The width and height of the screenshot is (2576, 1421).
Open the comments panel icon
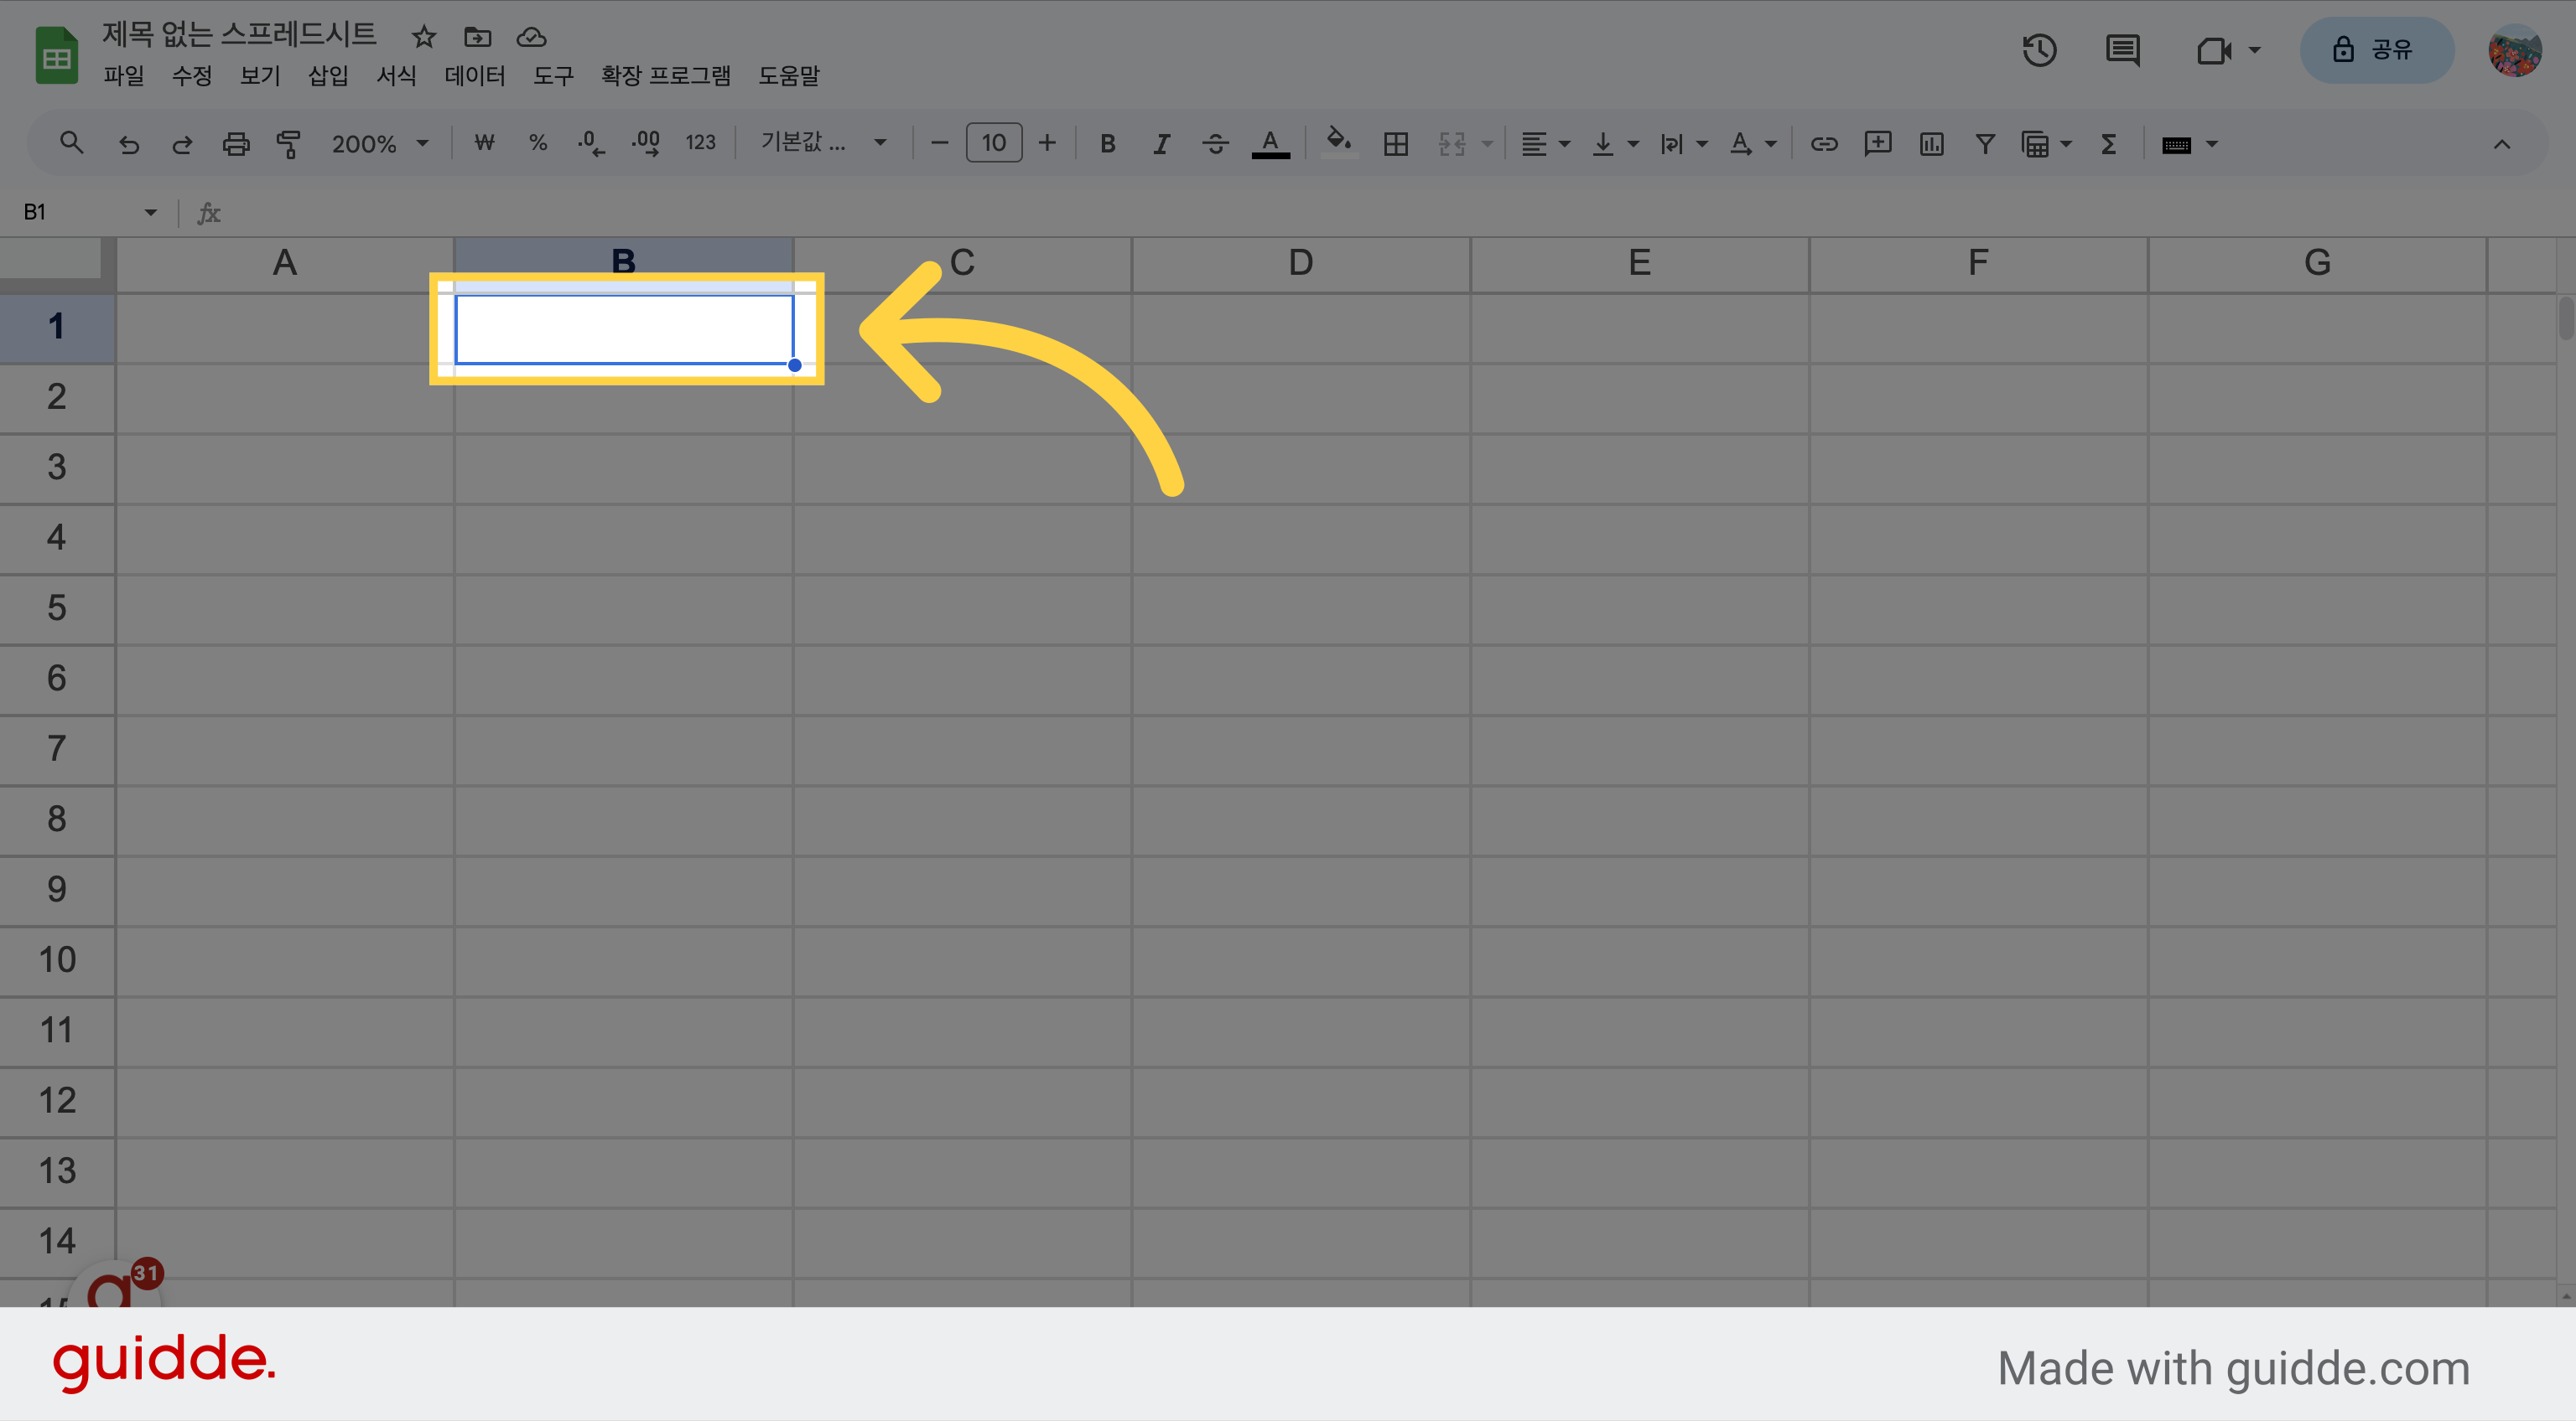click(2122, 50)
